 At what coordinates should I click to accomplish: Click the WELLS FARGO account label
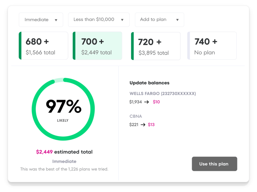click(x=162, y=93)
